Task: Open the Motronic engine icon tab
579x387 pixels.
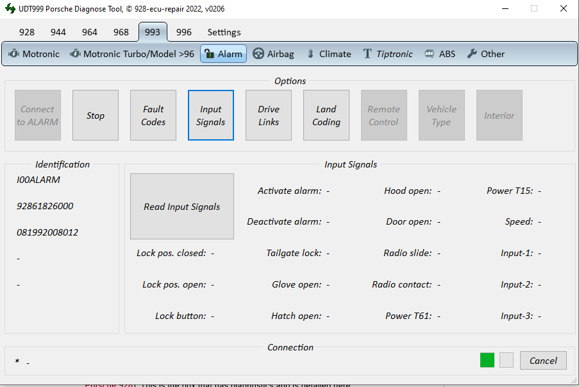Action: [x=33, y=54]
